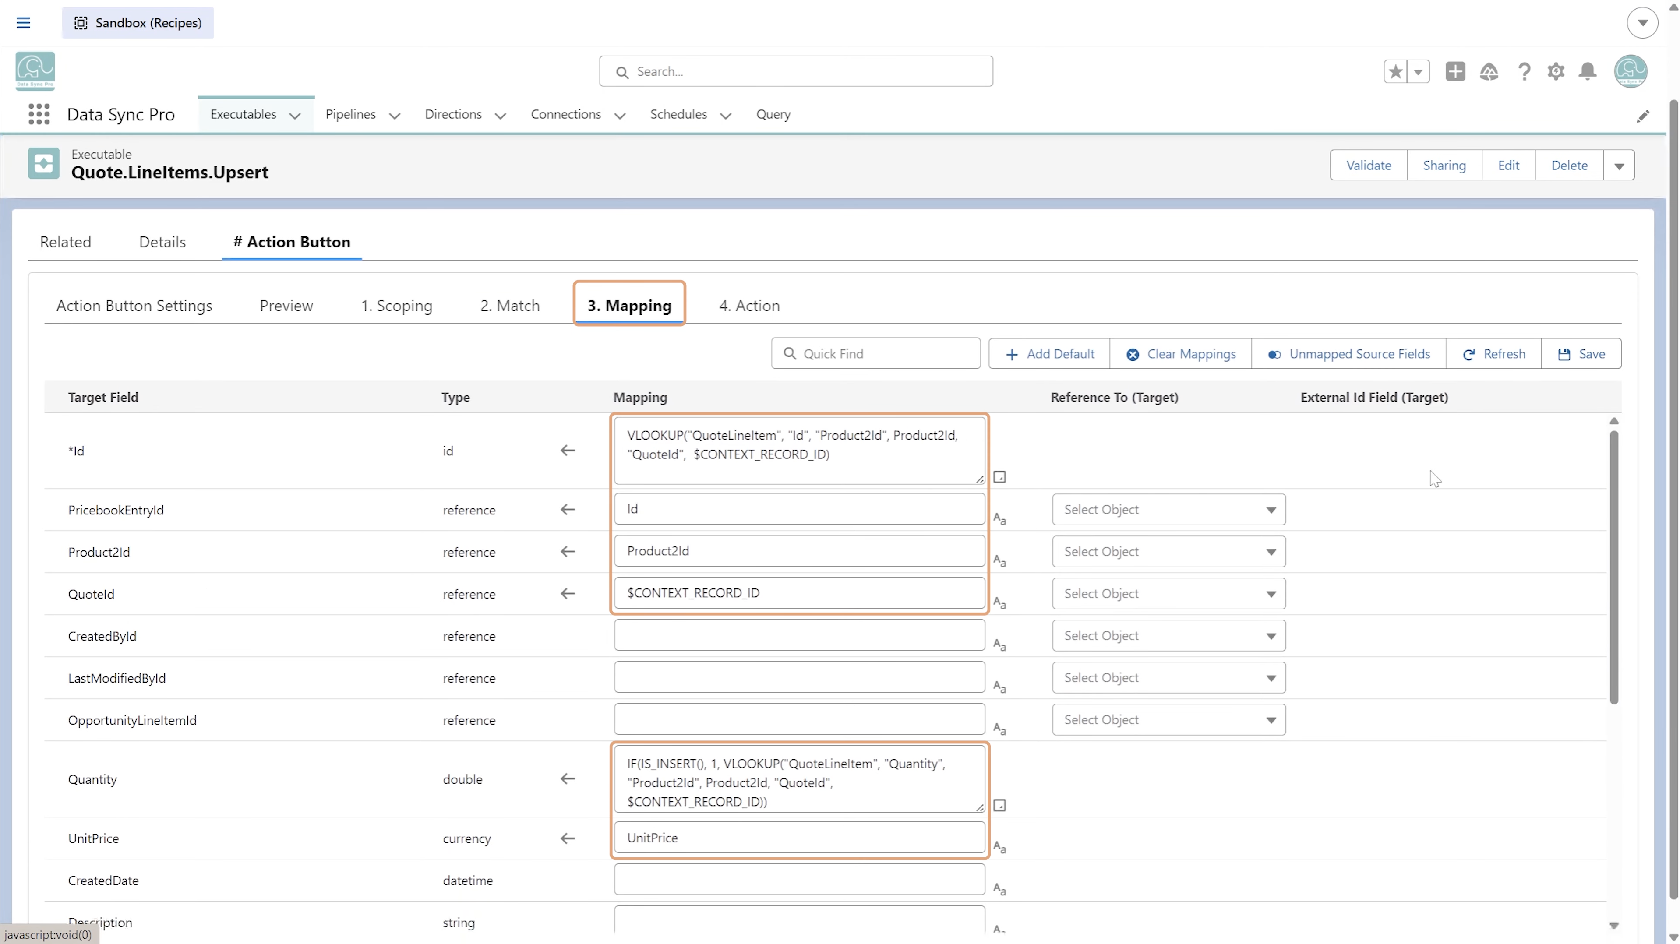Switch to the Details tab
1680x944 pixels.
[x=162, y=242]
